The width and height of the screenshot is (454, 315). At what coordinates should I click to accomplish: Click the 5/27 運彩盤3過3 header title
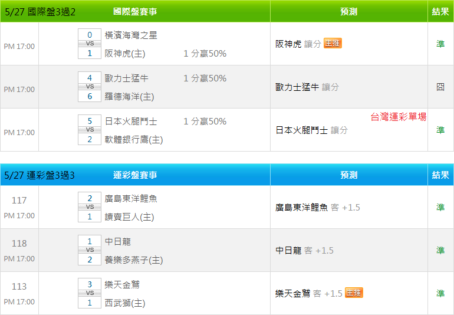[x=40, y=175]
